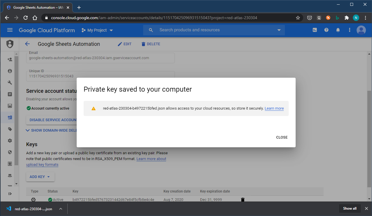Delete key b4972215bfed using the trash icon
The width and height of the screenshot is (372, 216).
point(243,199)
